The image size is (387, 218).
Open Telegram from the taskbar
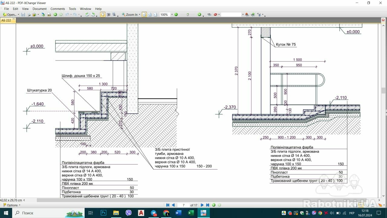pos(154,213)
